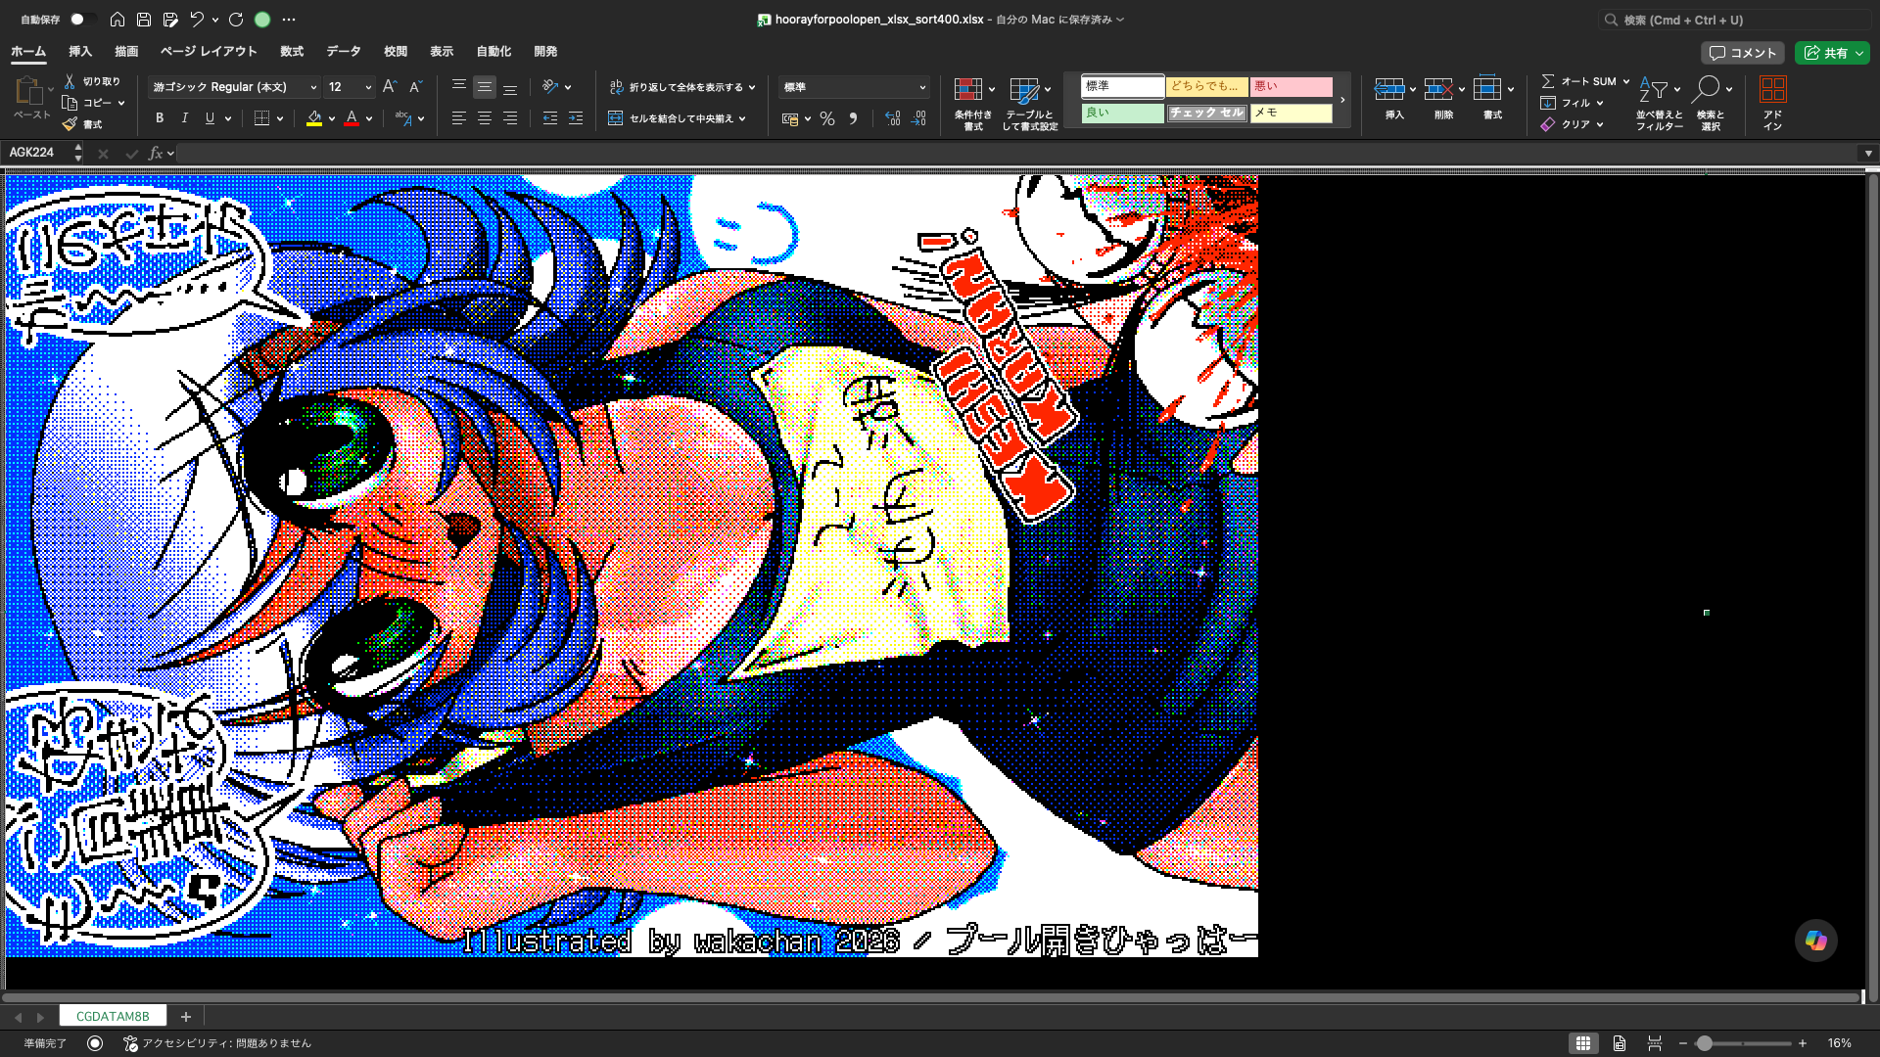The width and height of the screenshot is (1880, 1057).
Task: Align text left
Action: [x=458, y=118]
